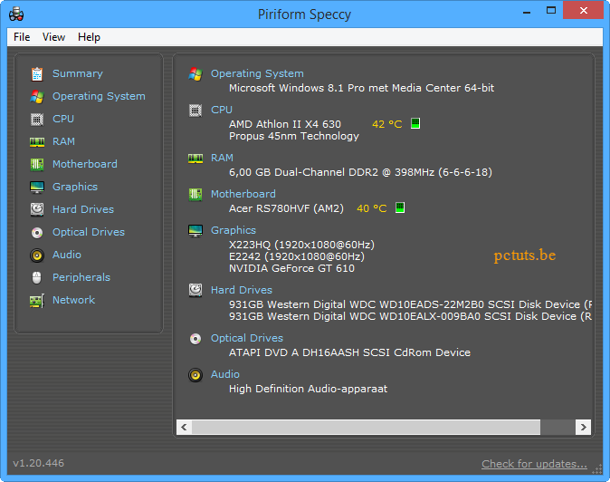Click the Peripherals mouse icon in sidebar
The image size is (610, 482).
[37, 277]
